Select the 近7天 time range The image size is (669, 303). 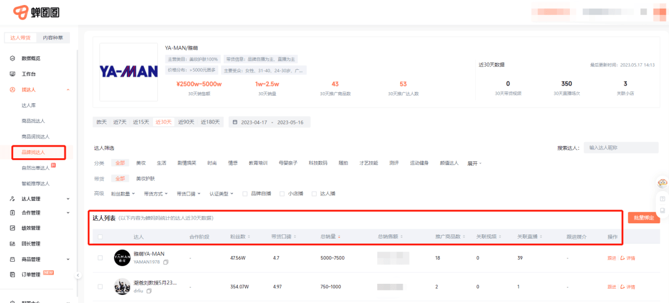(120, 122)
